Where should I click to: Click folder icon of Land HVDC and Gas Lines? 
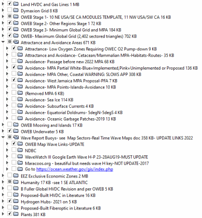pos(16,4)
